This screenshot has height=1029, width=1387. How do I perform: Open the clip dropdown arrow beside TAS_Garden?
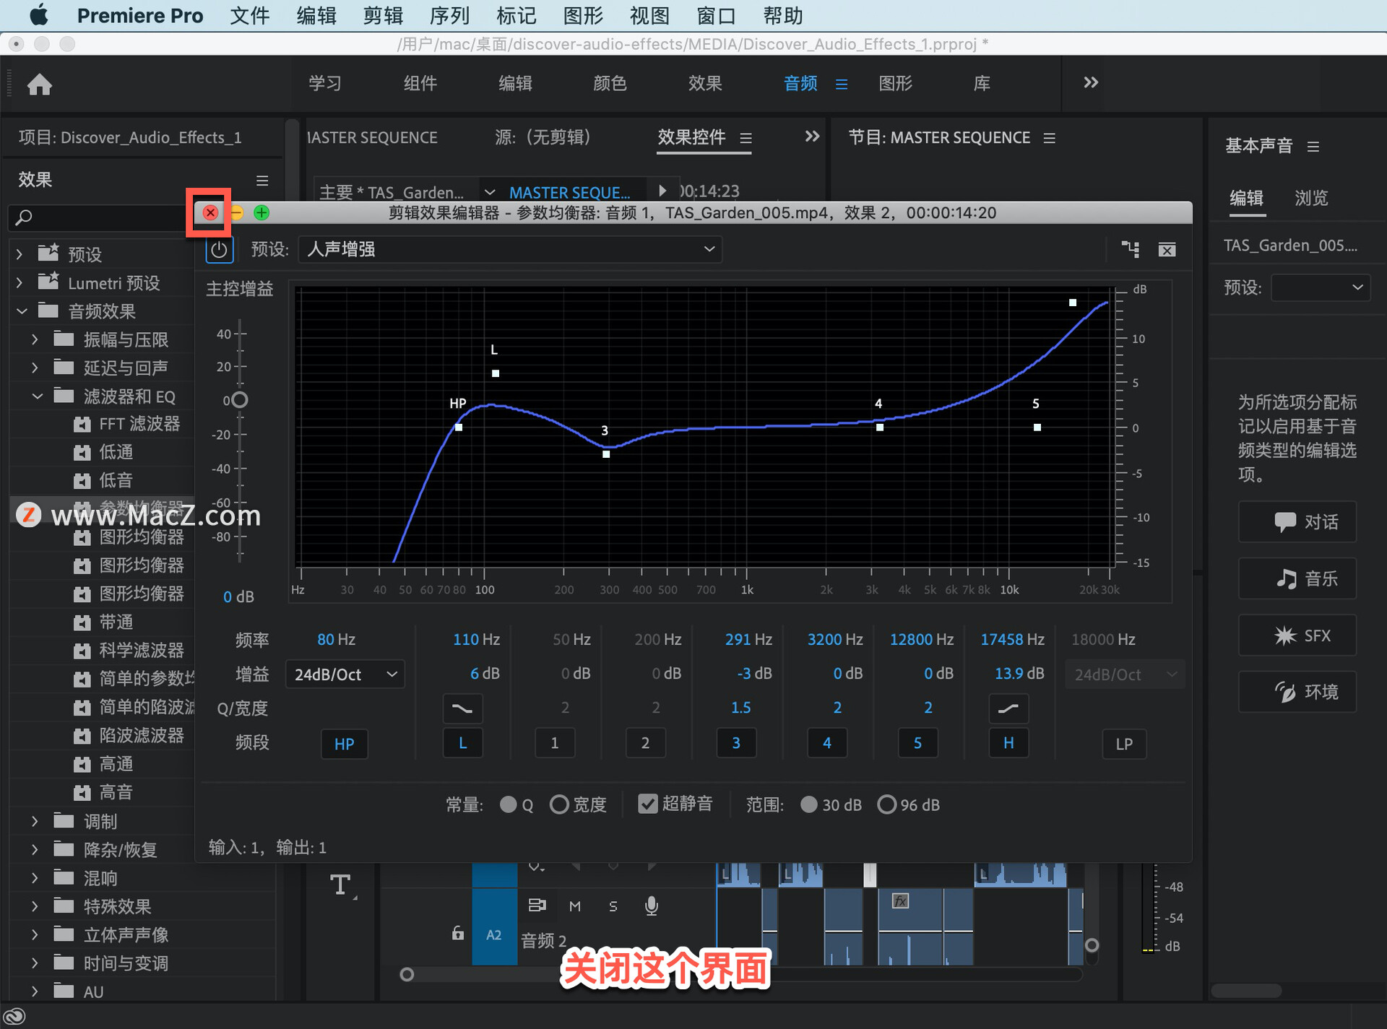point(489,192)
